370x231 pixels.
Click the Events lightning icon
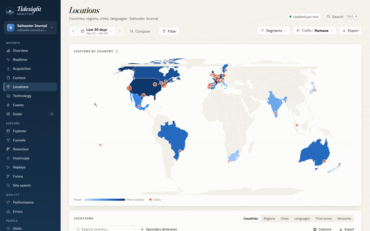(8, 105)
